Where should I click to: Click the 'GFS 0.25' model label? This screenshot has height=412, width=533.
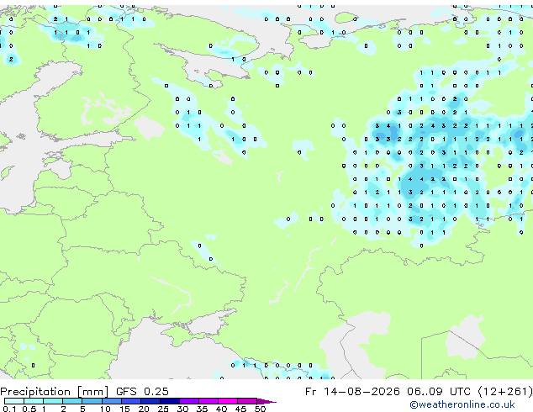[x=142, y=392]
